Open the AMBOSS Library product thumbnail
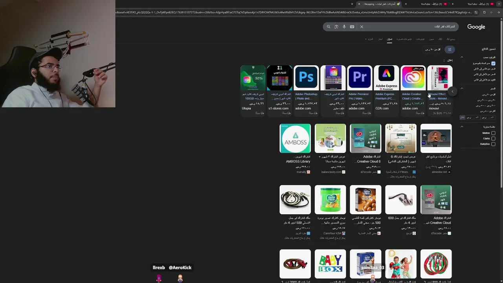 pos(295,138)
